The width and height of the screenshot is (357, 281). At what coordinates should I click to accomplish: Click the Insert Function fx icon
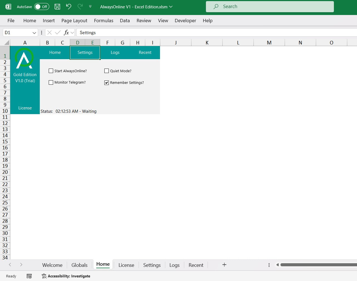[x=66, y=33]
